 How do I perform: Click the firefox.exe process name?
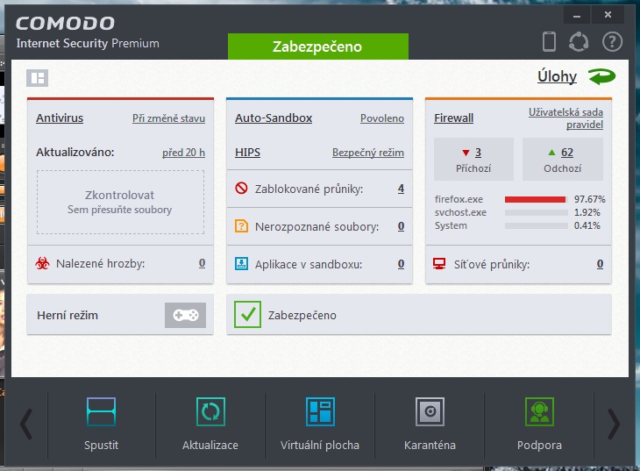[x=459, y=199]
